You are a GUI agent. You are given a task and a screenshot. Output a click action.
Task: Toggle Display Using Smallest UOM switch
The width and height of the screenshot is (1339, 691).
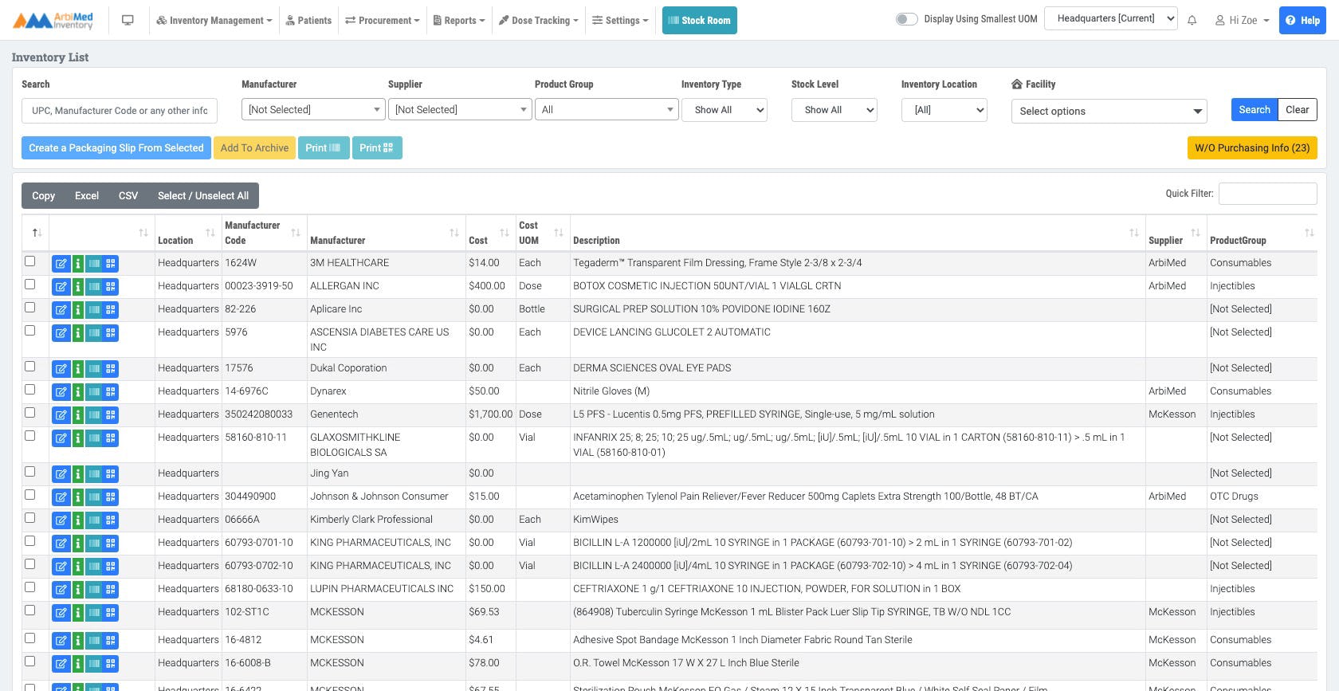(906, 19)
